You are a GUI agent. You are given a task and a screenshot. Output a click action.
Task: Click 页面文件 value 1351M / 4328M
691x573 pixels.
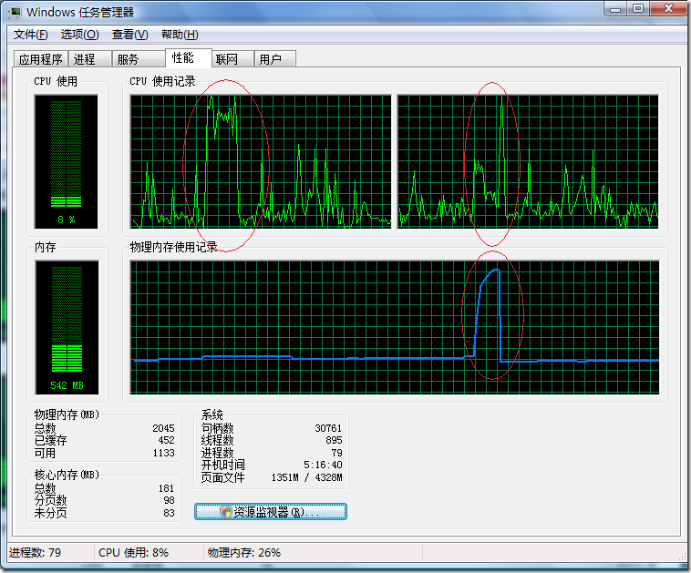point(306,477)
